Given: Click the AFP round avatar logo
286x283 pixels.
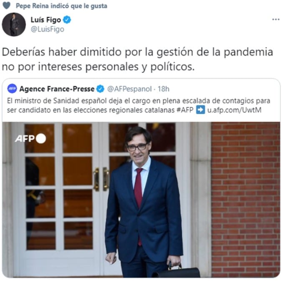Looking at the screenshot, I should point(12,89).
